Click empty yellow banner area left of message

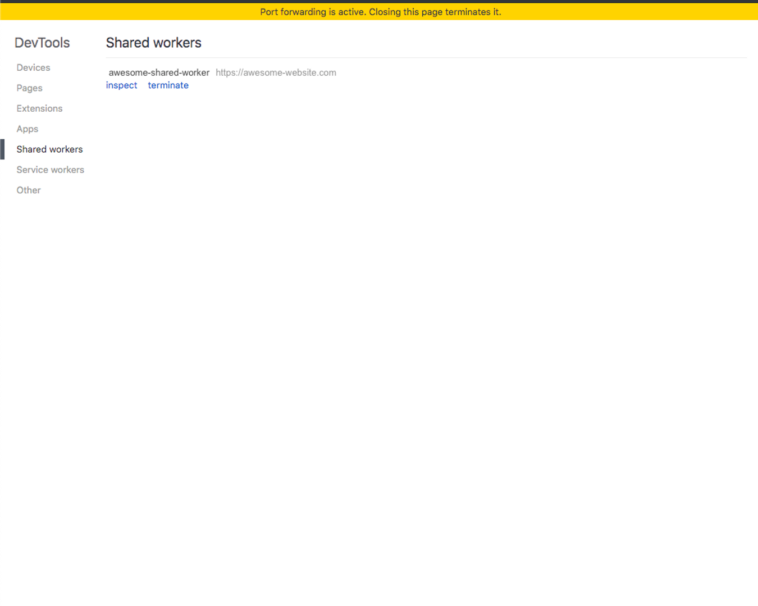click(112, 12)
